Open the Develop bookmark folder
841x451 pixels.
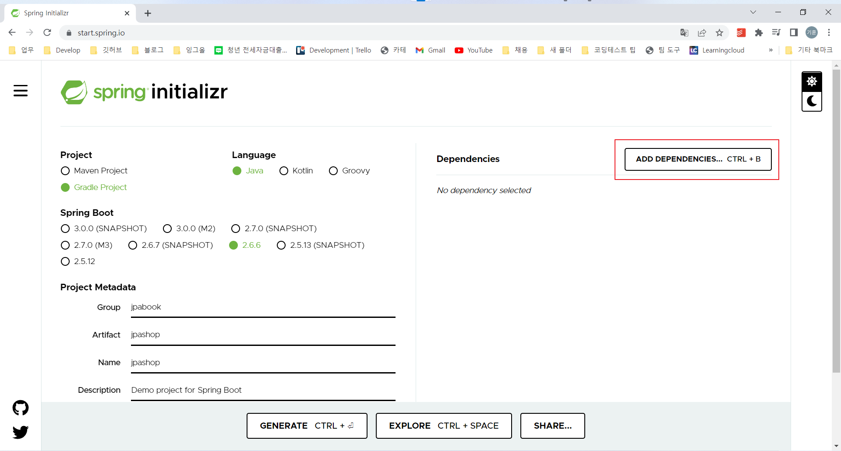click(x=62, y=50)
